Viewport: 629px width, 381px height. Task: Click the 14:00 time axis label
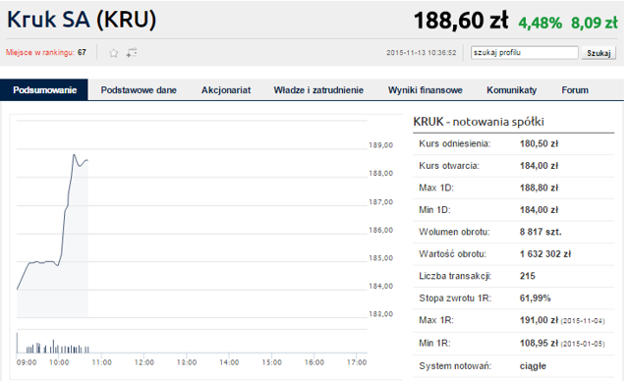pyautogui.click(x=229, y=362)
